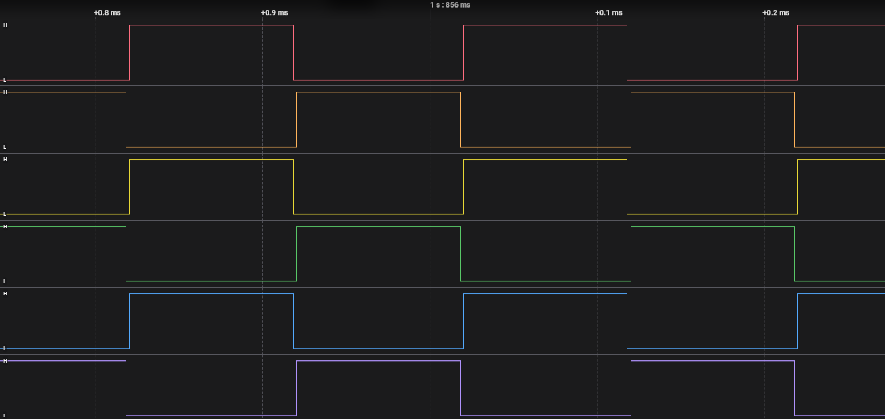Select purple channel low pulse crossing +0.9 ms

tap(211, 388)
